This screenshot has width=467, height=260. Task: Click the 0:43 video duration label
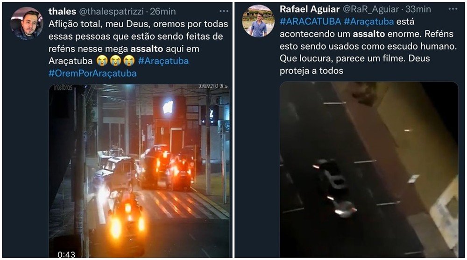66,254
